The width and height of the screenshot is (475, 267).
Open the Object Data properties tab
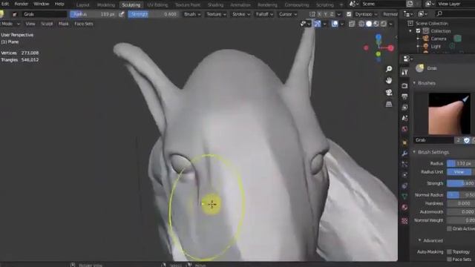click(x=404, y=197)
